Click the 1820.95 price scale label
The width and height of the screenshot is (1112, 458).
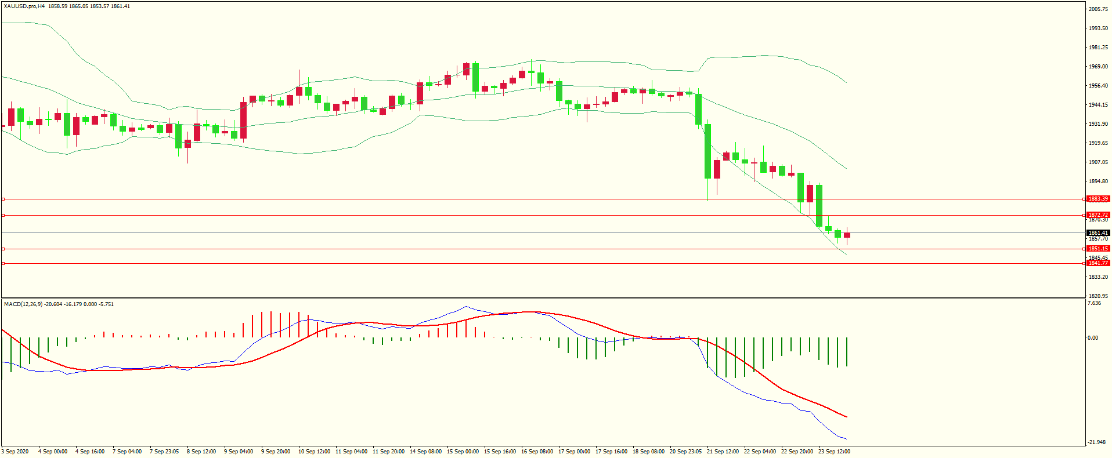(1098, 296)
